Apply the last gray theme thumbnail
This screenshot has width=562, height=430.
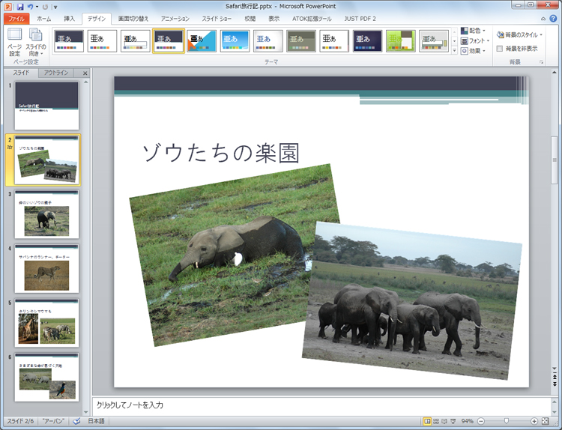[x=434, y=41]
